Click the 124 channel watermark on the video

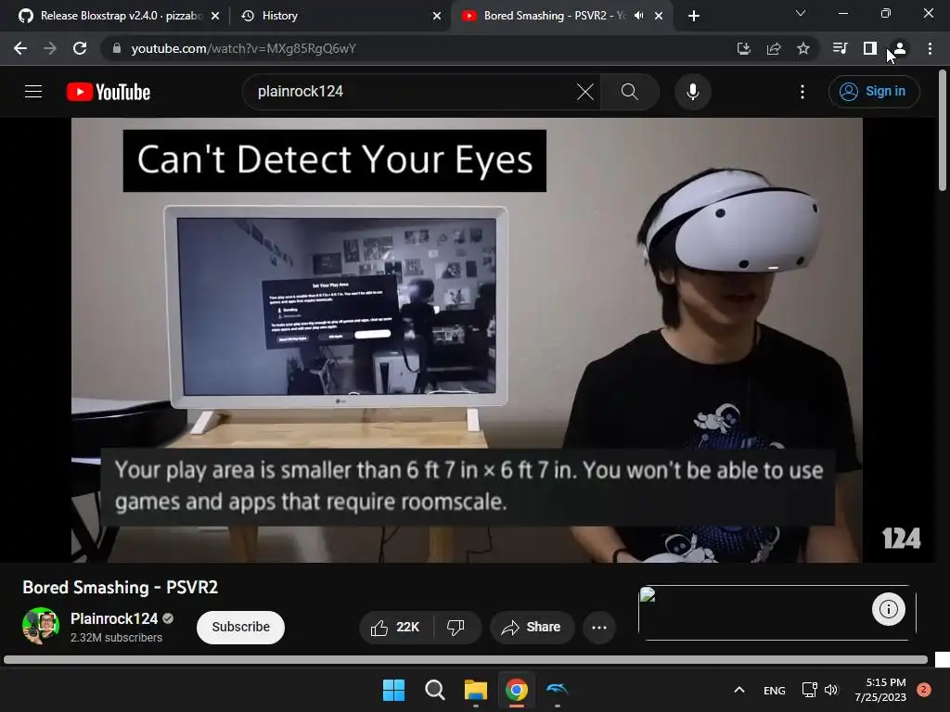901,539
